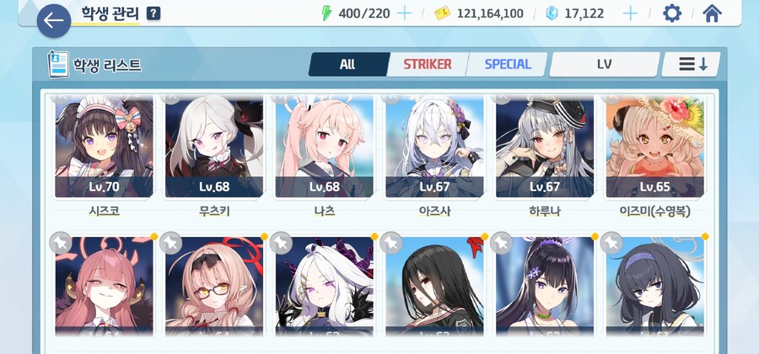Image resolution: width=759 pixels, height=354 pixels.
Task: Toggle the sort order descending button
Action: click(692, 64)
